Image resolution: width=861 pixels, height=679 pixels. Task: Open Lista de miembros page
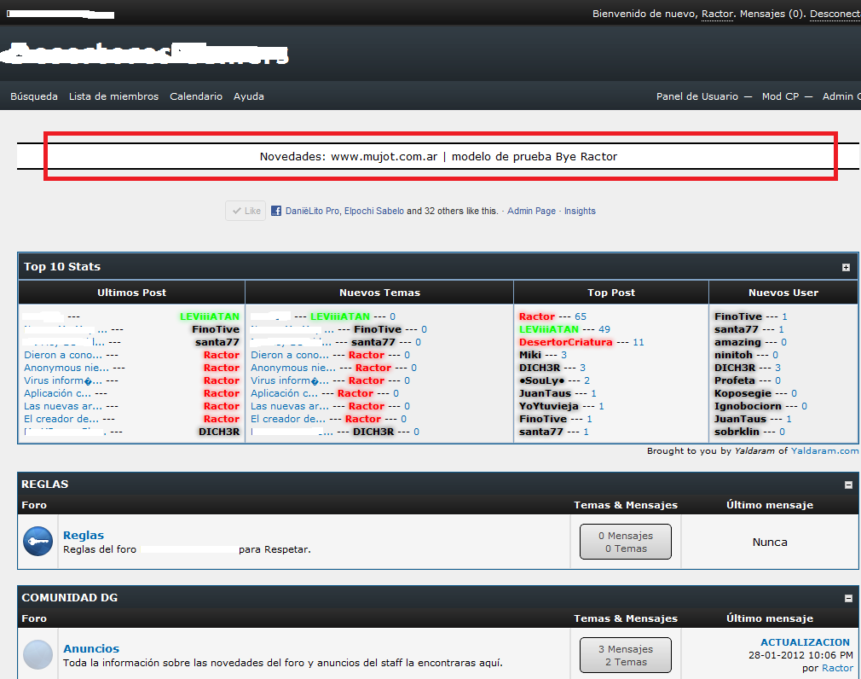coord(113,96)
